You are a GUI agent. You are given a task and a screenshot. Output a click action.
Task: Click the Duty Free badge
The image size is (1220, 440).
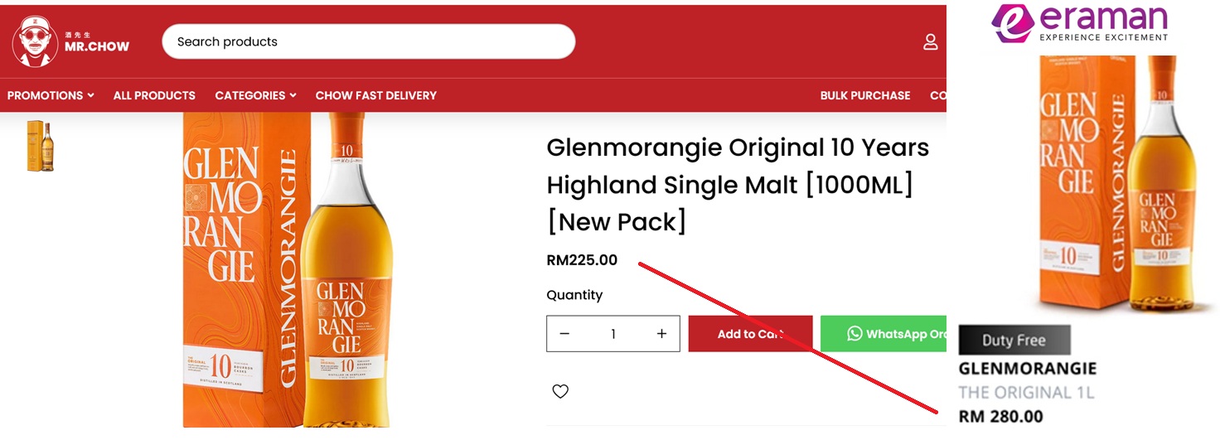1014,340
